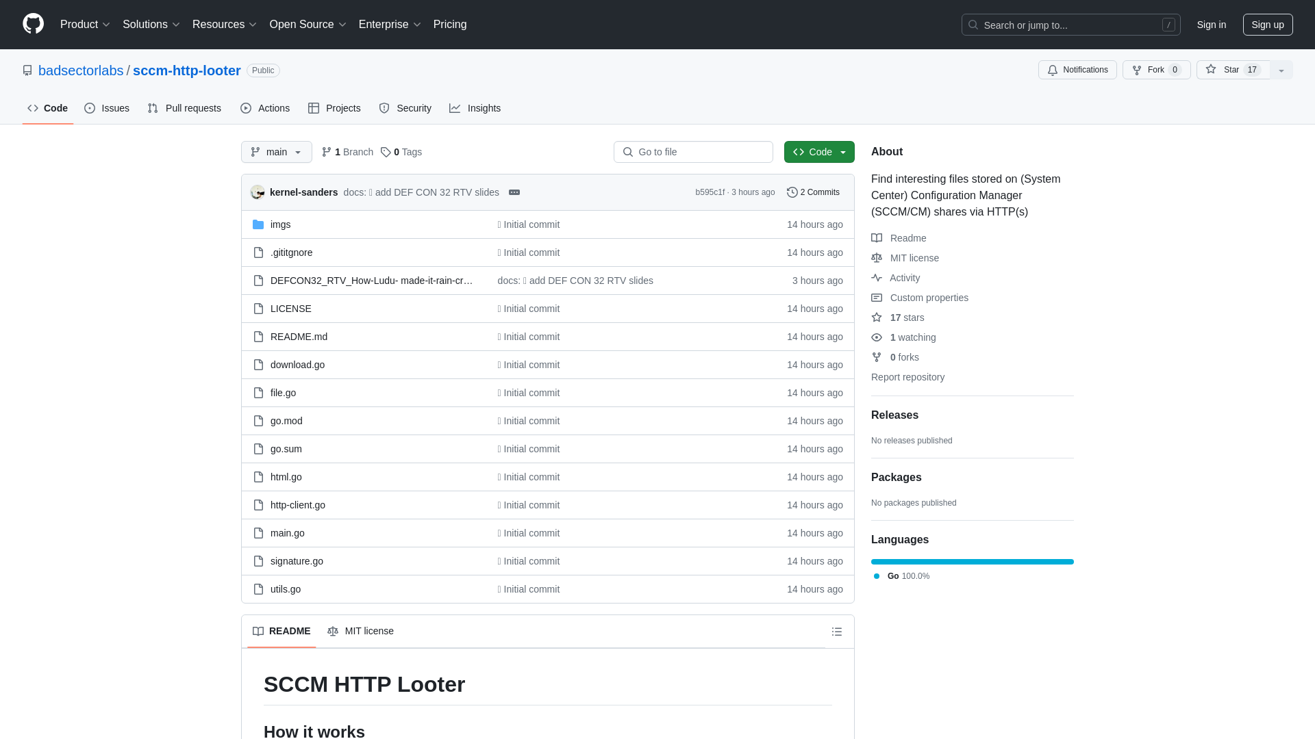
Task: View the 17 stars link
Action: [x=898, y=317]
